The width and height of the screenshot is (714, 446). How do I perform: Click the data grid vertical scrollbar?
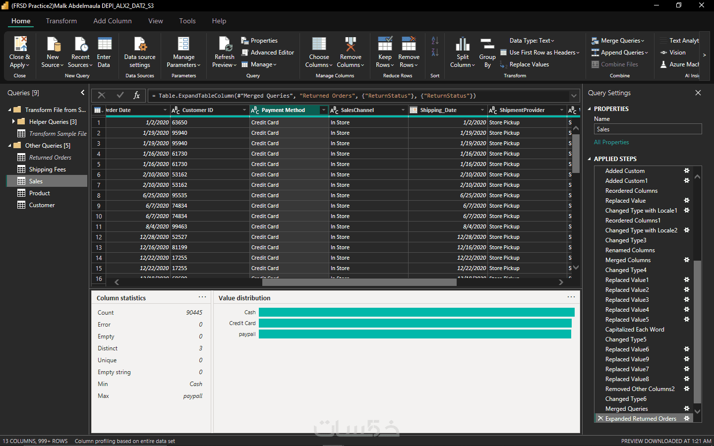click(x=576, y=153)
